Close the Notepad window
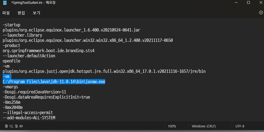The image size is (264, 132). tap(261, 2)
